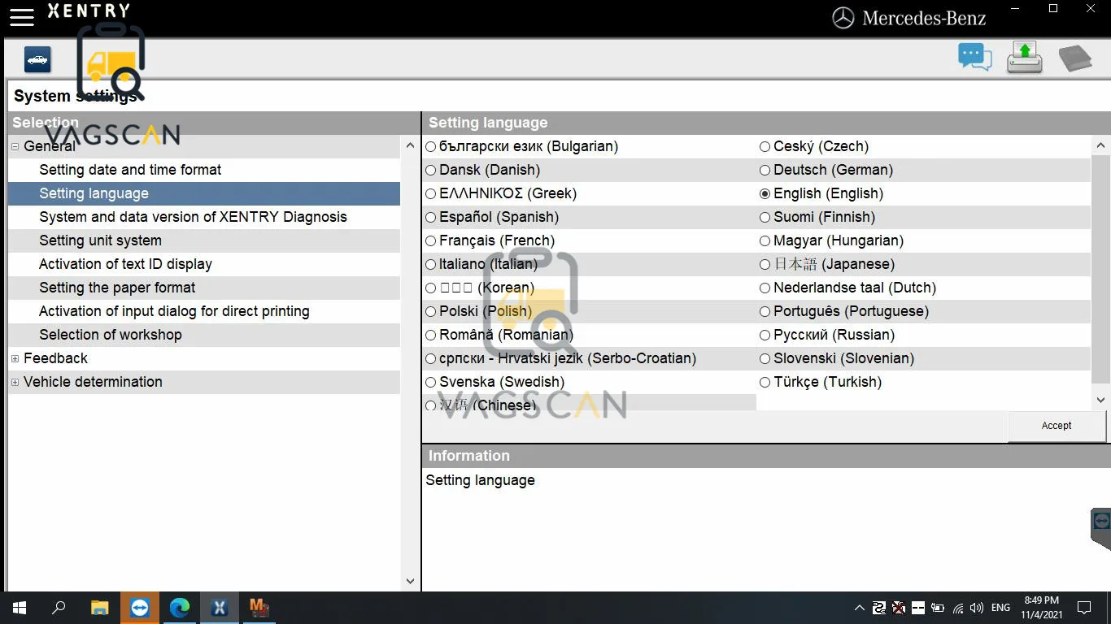Expand the Vehicle determination node
This screenshot has width=1111, height=624.
(x=15, y=383)
